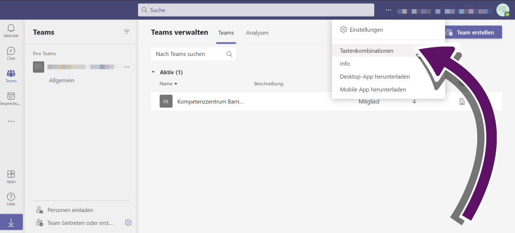Show more apps ellipsis in left rail

tap(11, 121)
